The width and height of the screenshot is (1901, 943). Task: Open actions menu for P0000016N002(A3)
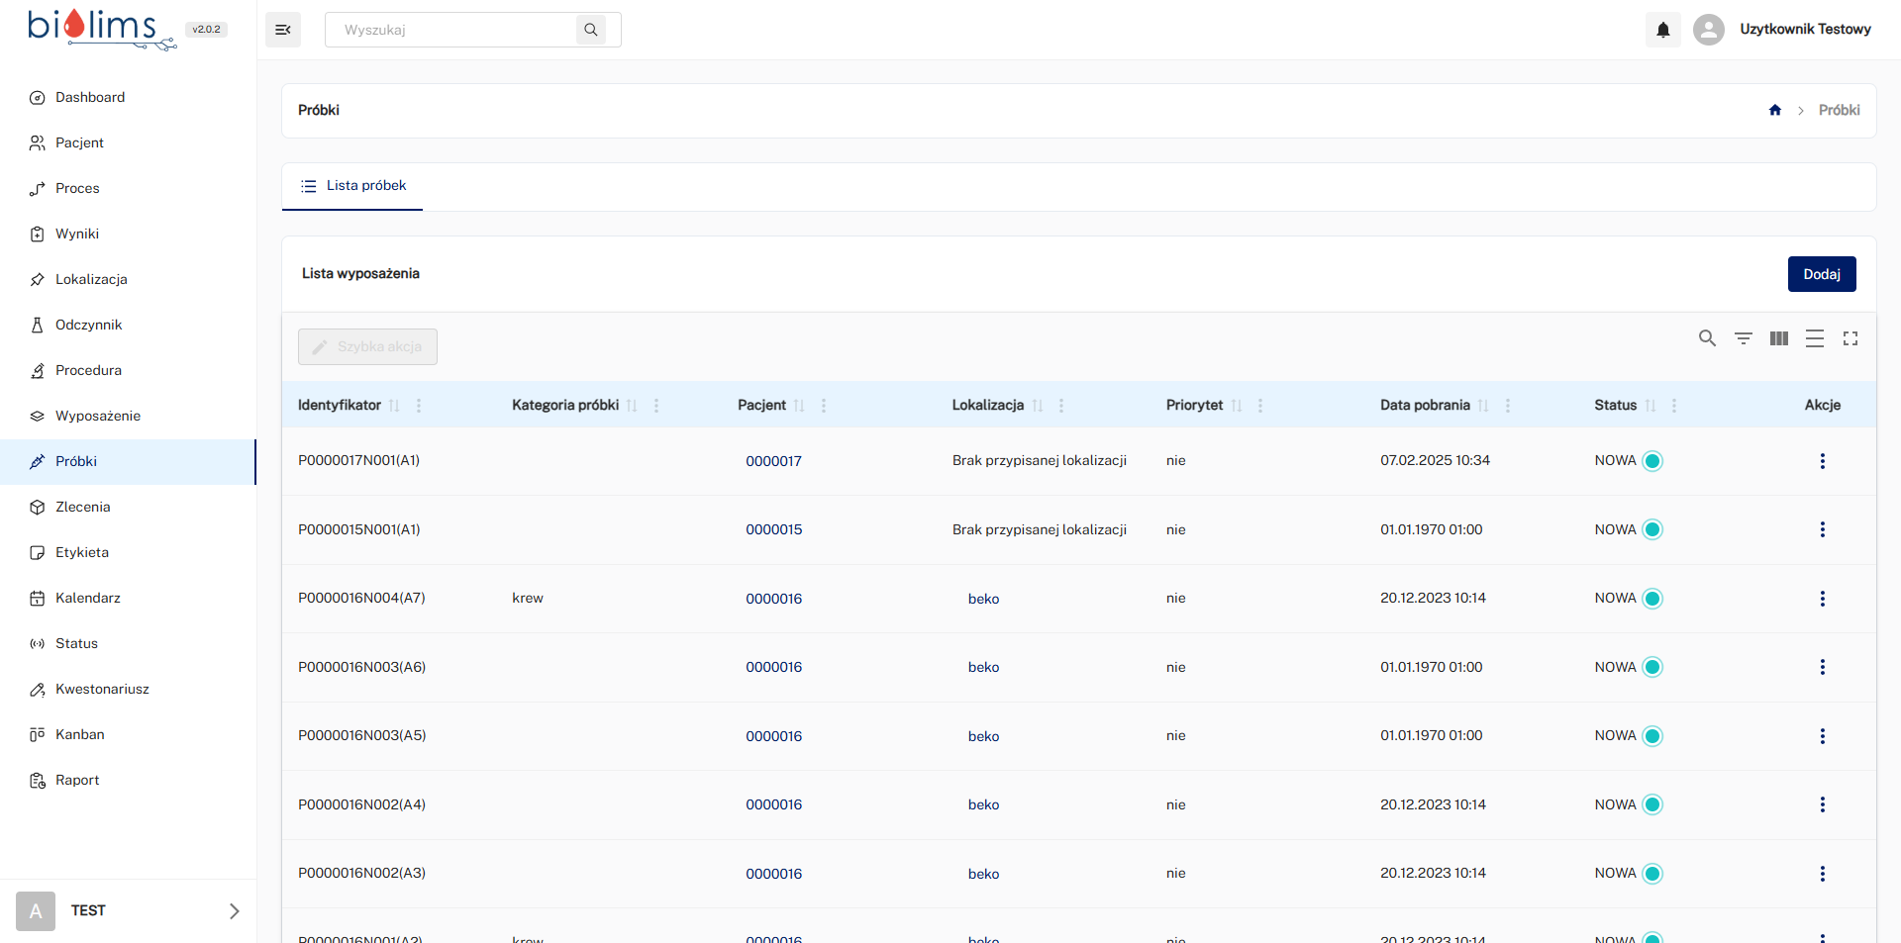pos(1823,874)
